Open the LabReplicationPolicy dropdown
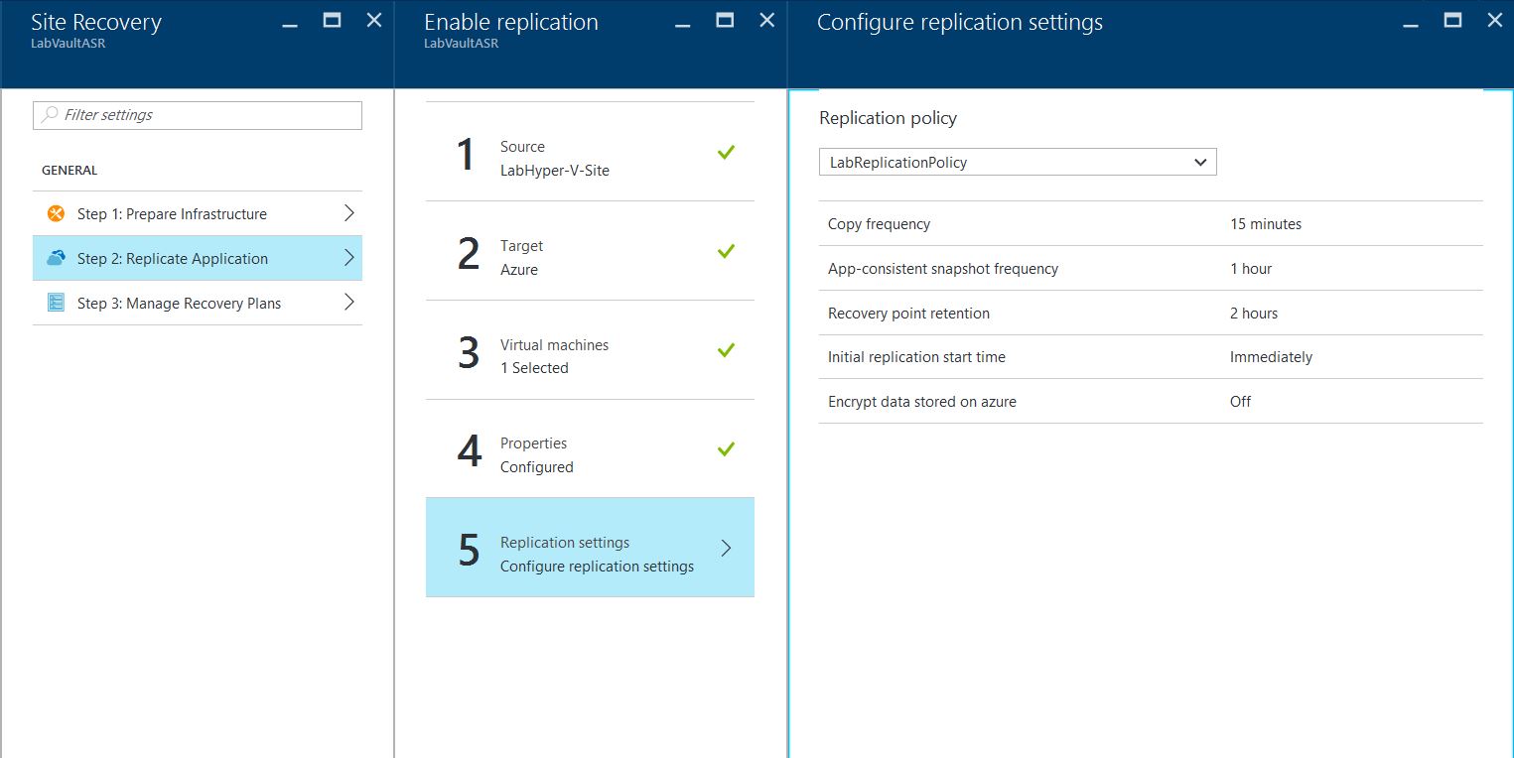Image resolution: width=1514 pixels, height=758 pixels. click(x=1017, y=163)
